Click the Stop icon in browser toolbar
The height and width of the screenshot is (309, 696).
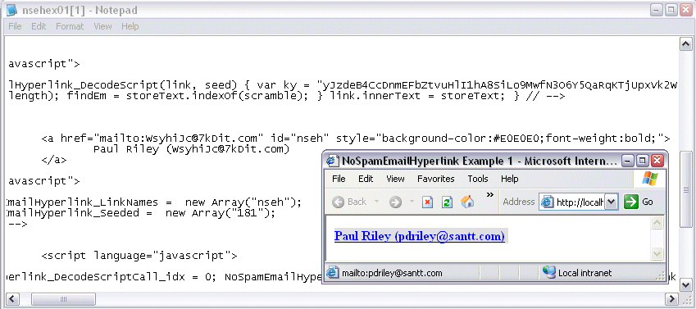(427, 202)
